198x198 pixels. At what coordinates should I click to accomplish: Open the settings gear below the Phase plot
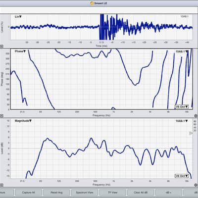click(x=196, y=116)
